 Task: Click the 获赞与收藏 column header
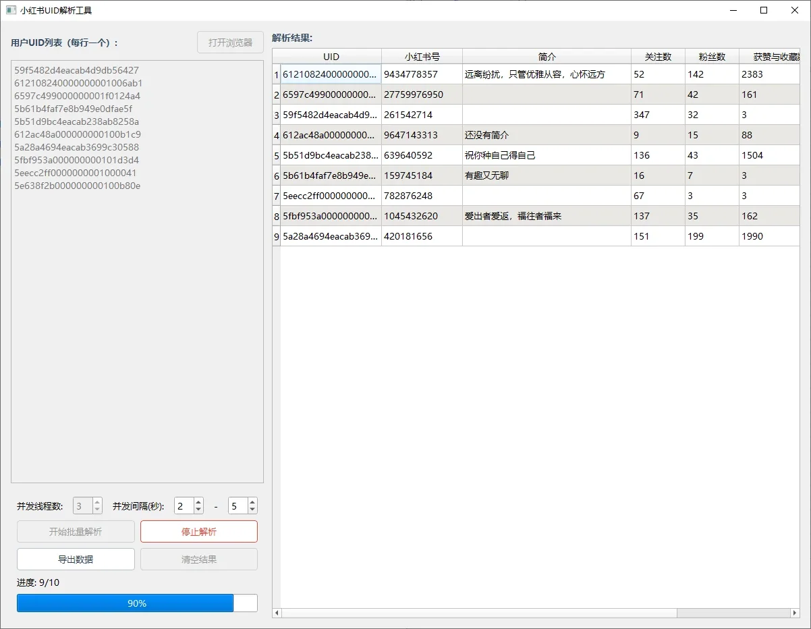770,57
